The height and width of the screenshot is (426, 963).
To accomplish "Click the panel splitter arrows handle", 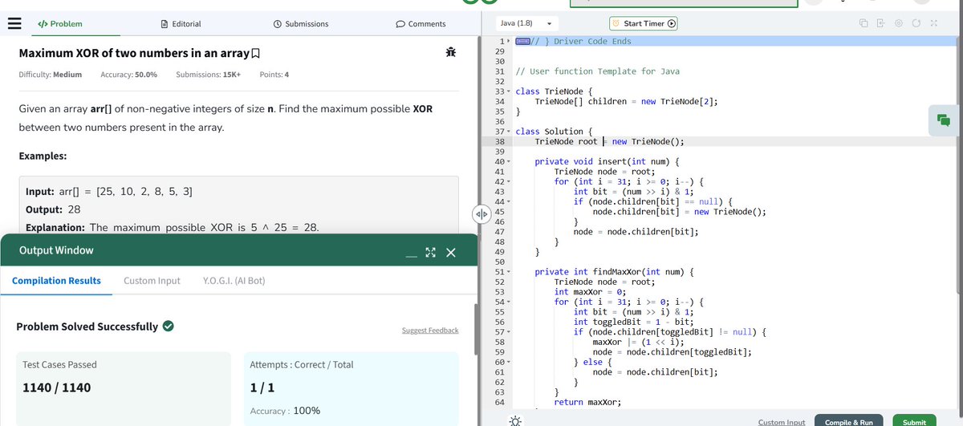I will (x=481, y=215).
